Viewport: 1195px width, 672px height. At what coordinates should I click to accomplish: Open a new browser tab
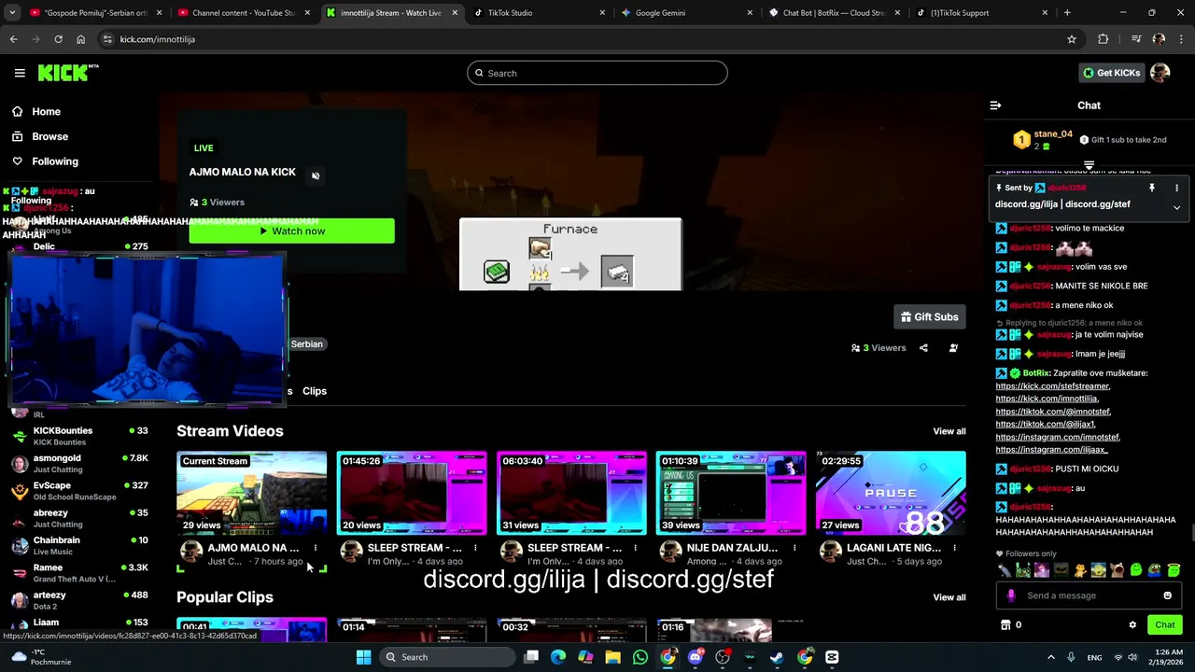pos(1067,13)
